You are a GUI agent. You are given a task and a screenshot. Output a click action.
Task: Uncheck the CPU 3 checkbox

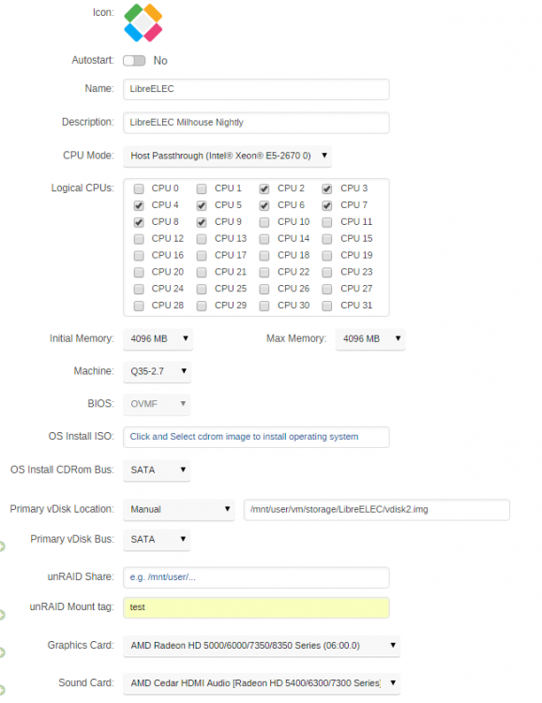point(327,188)
